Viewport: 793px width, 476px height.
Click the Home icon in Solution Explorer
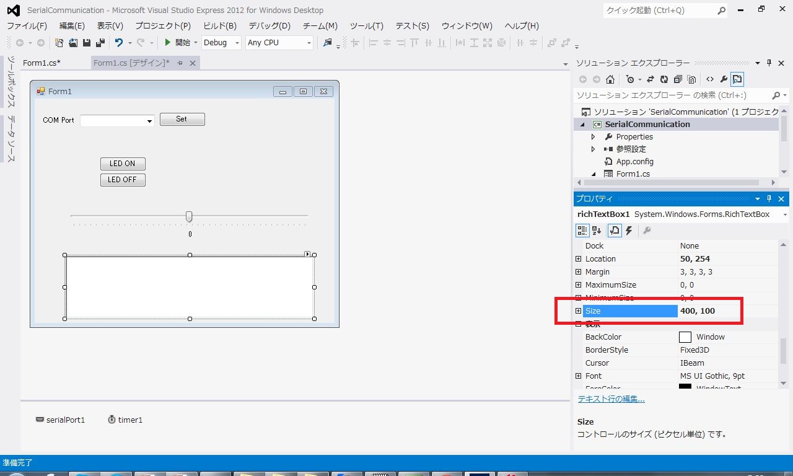click(610, 79)
